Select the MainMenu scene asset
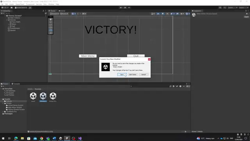Image resolution: width=250 pixels, height=141 pixels. (x=43, y=97)
